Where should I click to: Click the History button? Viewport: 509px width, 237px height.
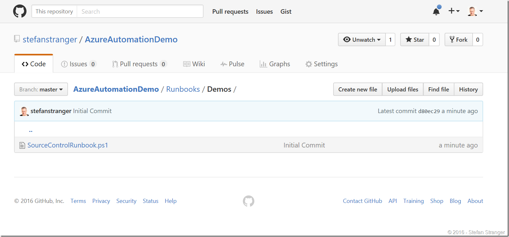click(468, 89)
